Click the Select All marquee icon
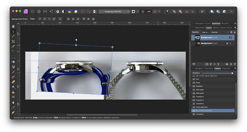Viewport: 247px width, 132px height. point(83,11)
